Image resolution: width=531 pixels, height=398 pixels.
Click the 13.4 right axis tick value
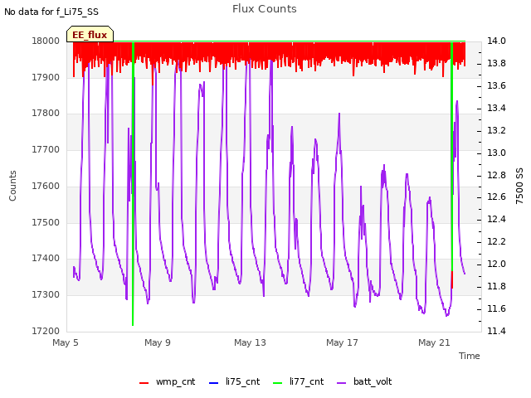pos(496,108)
